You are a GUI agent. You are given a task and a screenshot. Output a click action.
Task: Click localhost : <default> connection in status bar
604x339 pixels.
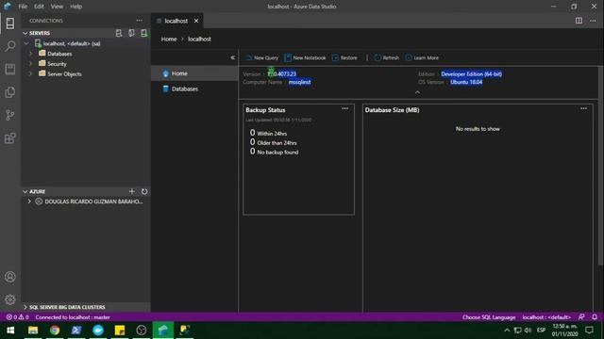[x=546, y=317]
